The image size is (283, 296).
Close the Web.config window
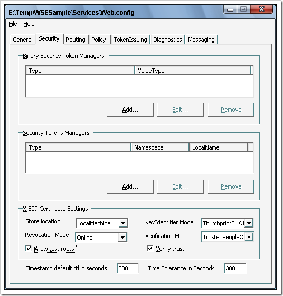261,9
